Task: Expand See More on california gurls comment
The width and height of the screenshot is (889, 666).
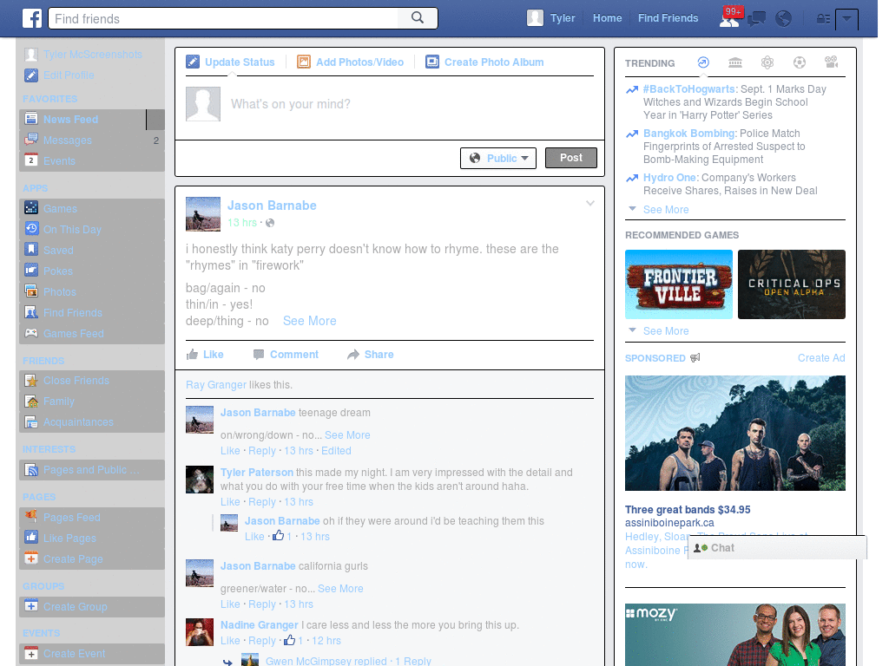Action: tap(340, 589)
